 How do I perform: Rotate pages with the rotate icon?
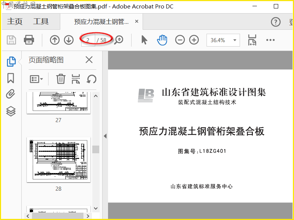tap(92, 79)
